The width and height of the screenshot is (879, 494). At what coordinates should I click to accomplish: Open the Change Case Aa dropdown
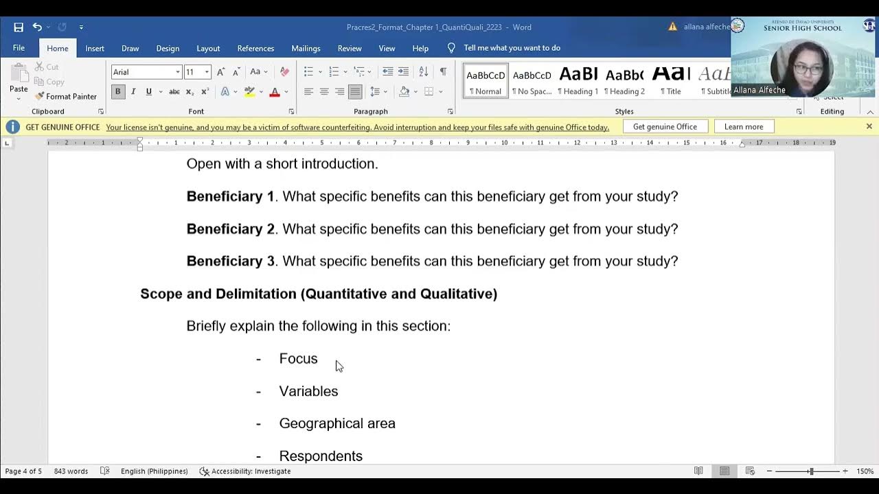point(259,72)
